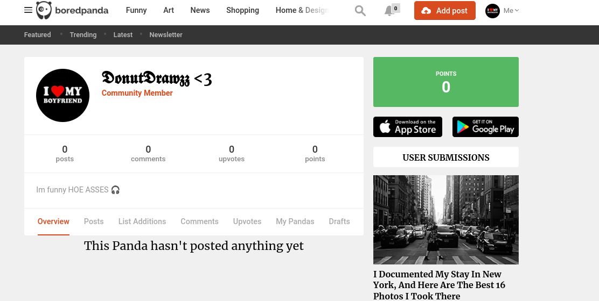Open the Funny category menu

coord(136,10)
